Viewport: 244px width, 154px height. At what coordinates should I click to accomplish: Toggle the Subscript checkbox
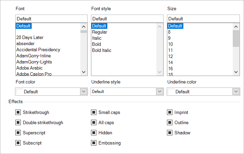pyautogui.click(x=18, y=143)
